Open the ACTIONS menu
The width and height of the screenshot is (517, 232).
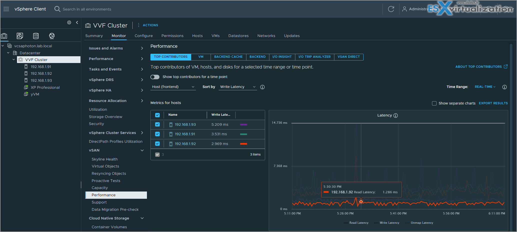tap(150, 25)
